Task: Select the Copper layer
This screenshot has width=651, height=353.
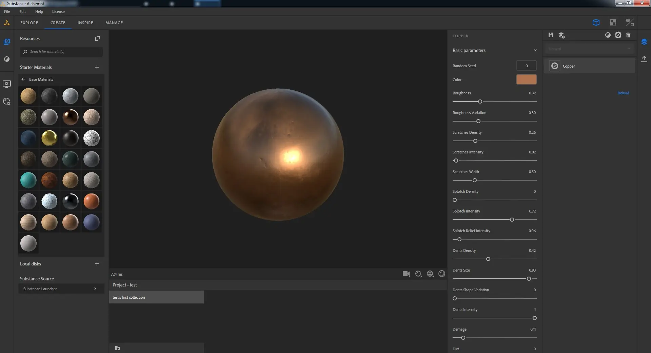Action: tap(590, 66)
